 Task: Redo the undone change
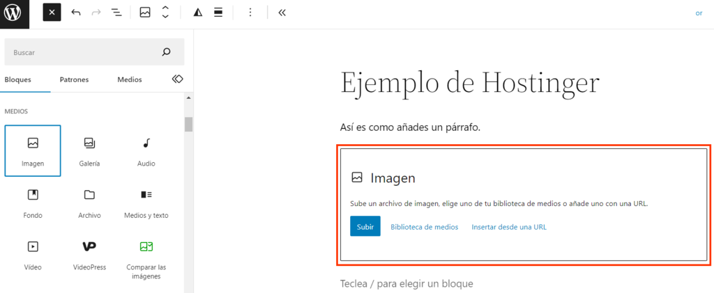click(x=96, y=13)
